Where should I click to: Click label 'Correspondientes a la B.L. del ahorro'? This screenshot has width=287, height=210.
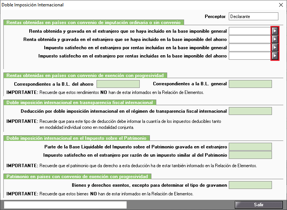54,84
